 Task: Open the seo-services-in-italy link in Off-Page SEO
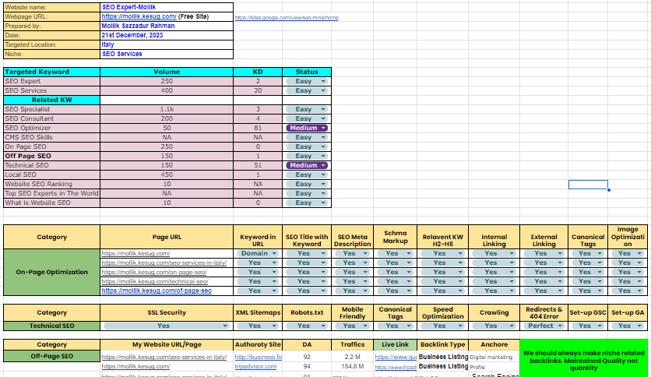tap(164, 357)
